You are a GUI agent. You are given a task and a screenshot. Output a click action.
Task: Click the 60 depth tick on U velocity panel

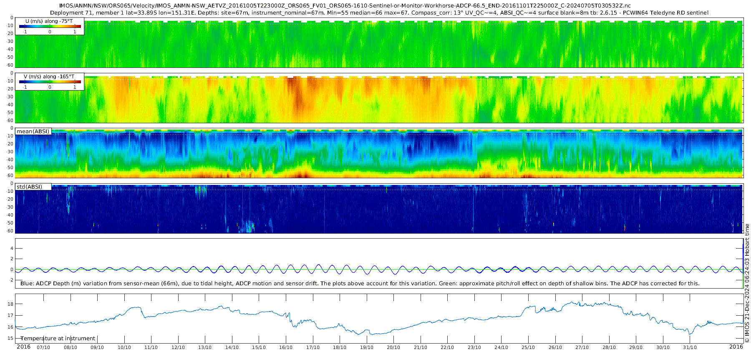pyautogui.click(x=10, y=65)
